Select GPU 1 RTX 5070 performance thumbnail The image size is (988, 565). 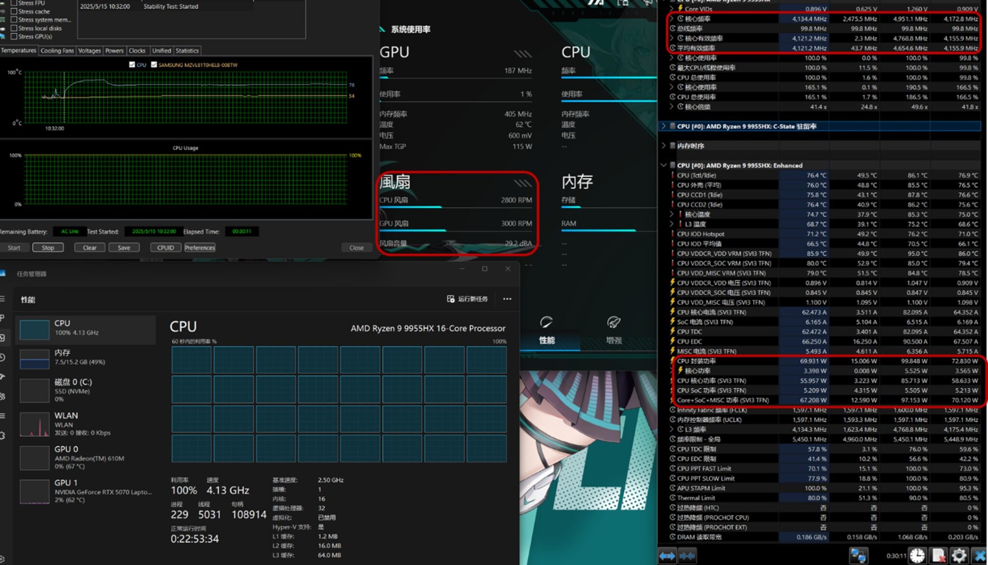35,491
